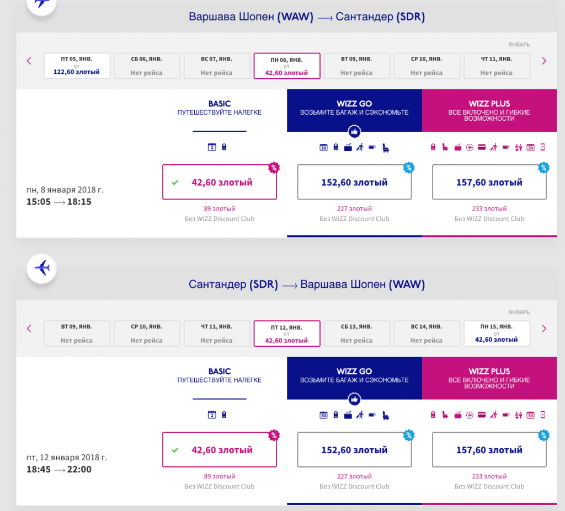
Task: Click discount percent badge on return WIZZ PLUS price
Action: [x=543, y=435]
